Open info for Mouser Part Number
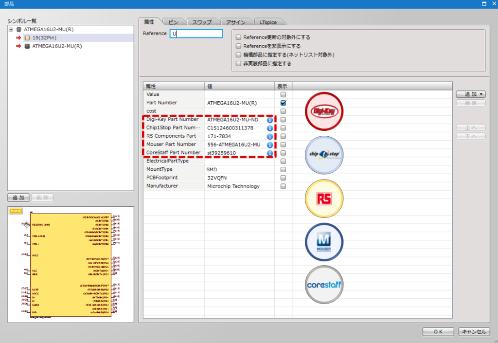498x343 pixels. [269, 145]
